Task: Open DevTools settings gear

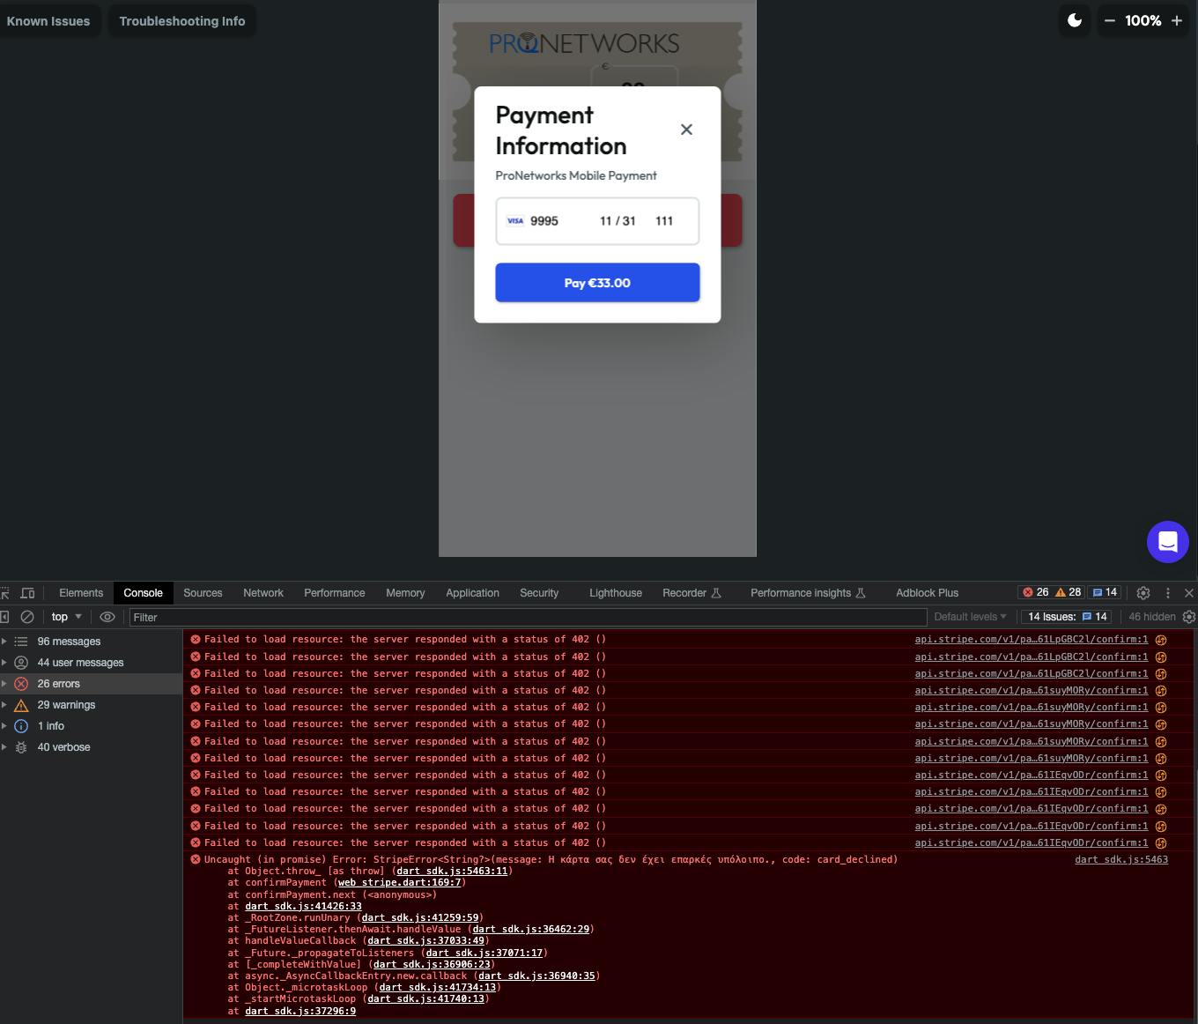Action: point(1143,593)
